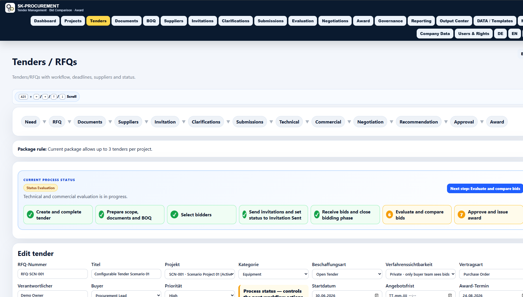Switch language to DE

tap(500, 34)
